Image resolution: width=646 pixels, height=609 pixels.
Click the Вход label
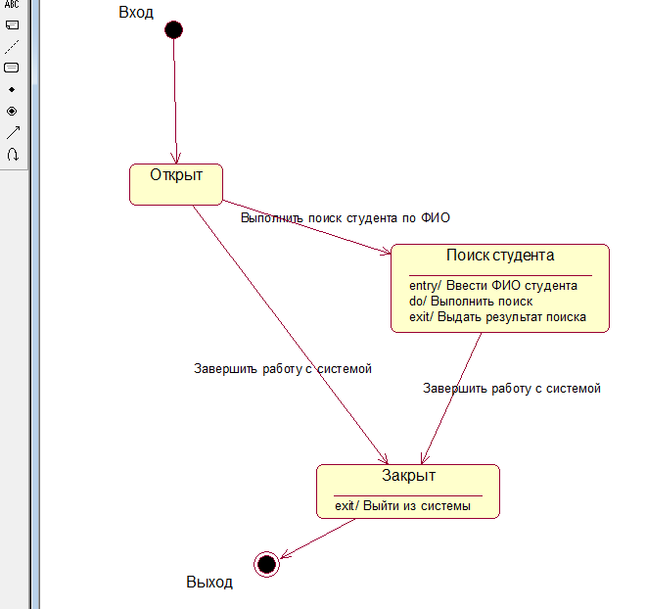coord(136,13)
